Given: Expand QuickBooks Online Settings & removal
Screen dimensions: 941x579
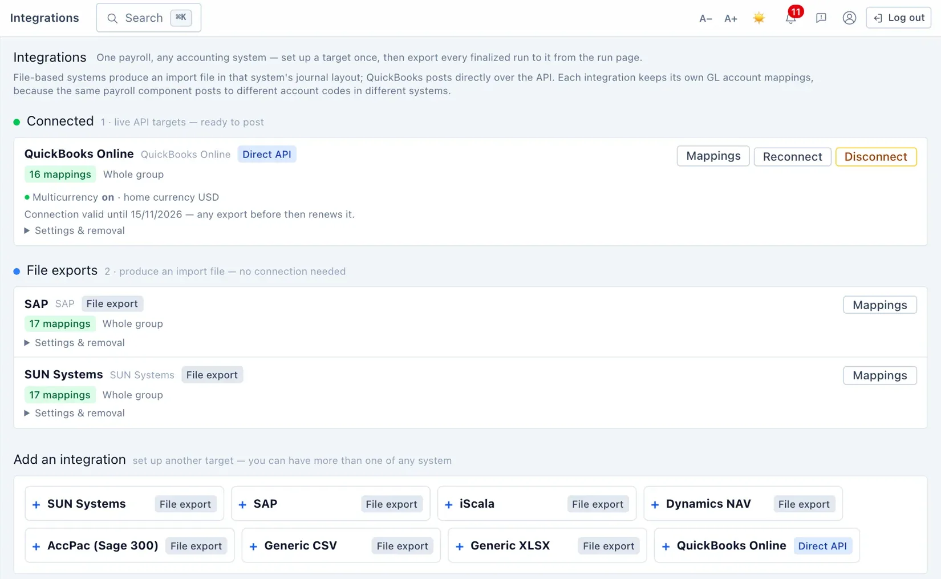Looking at the screenshot, I should coord(75,230).
